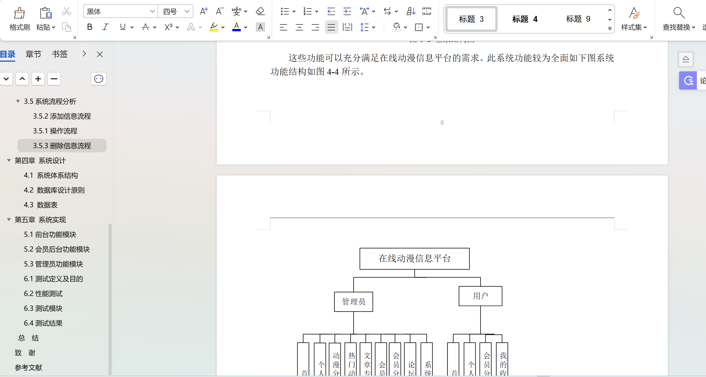Click the Format Painter (格式刷) icon

(x=19, y=13)
